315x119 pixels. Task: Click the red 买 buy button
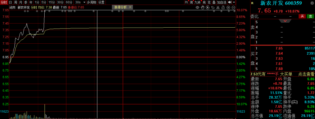pos(302,17)
